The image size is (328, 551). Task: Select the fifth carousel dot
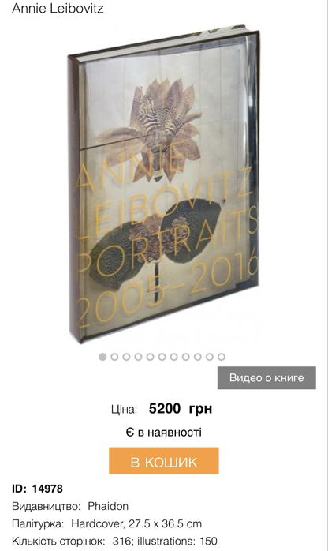pos(150,357)
